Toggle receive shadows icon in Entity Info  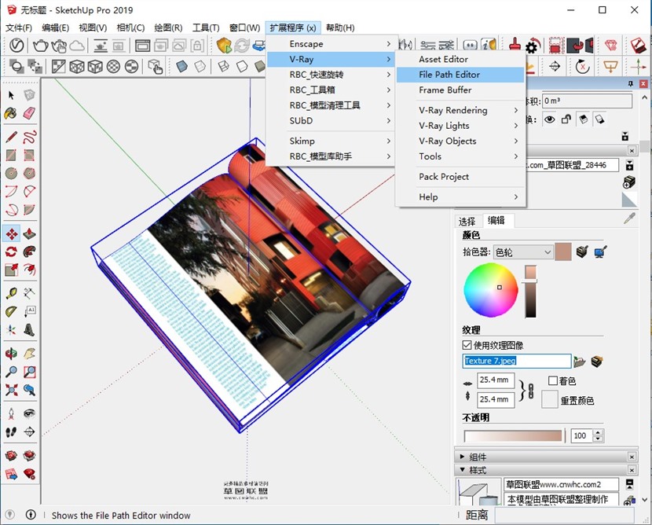(599, 119)
